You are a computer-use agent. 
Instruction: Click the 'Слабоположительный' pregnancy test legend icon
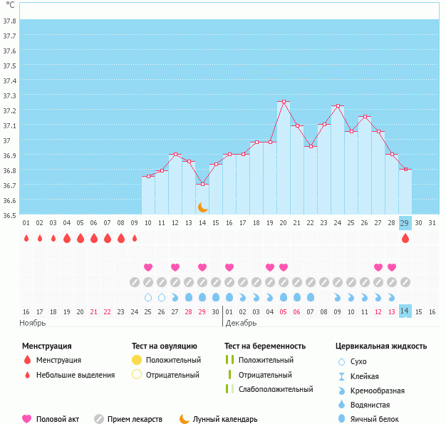tap(229, 389)
